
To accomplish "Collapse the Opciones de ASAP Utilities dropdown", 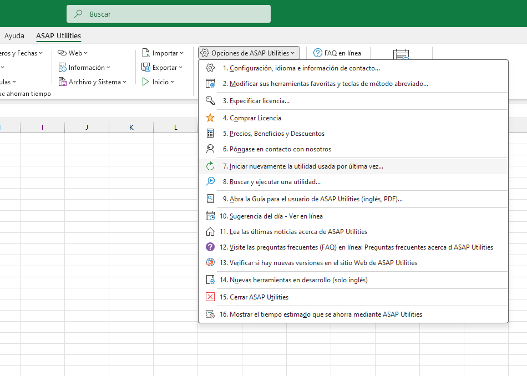I will [249, 53].
